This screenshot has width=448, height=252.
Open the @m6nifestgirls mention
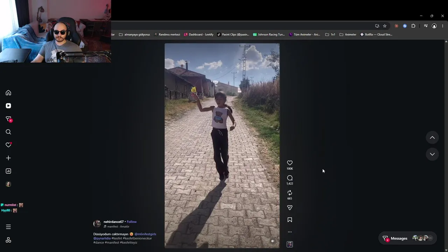[145, 234]
